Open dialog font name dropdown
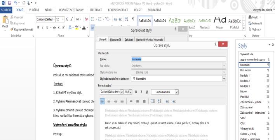275x140 pixels. click(122, 92)
